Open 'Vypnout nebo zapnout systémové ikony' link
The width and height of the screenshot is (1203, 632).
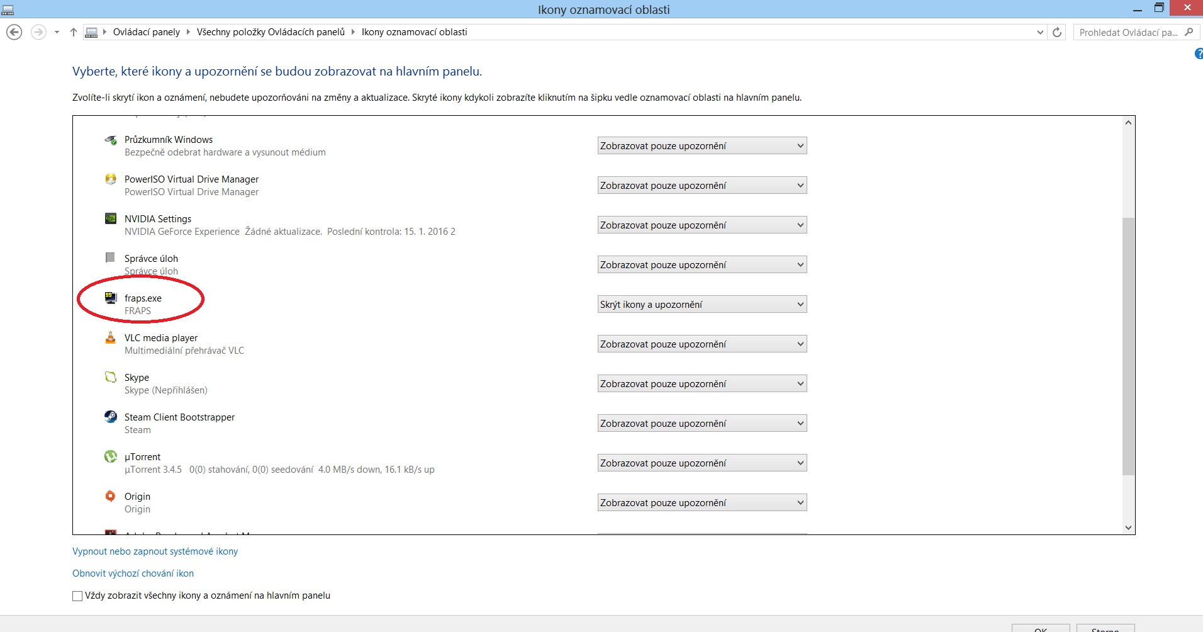[x=155, y=551]
